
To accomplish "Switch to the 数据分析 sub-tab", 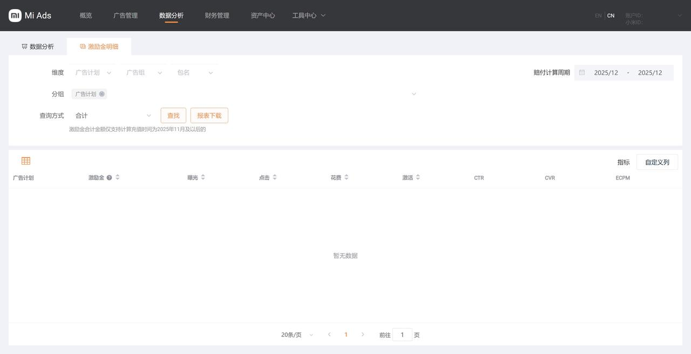I will (38, 46).
